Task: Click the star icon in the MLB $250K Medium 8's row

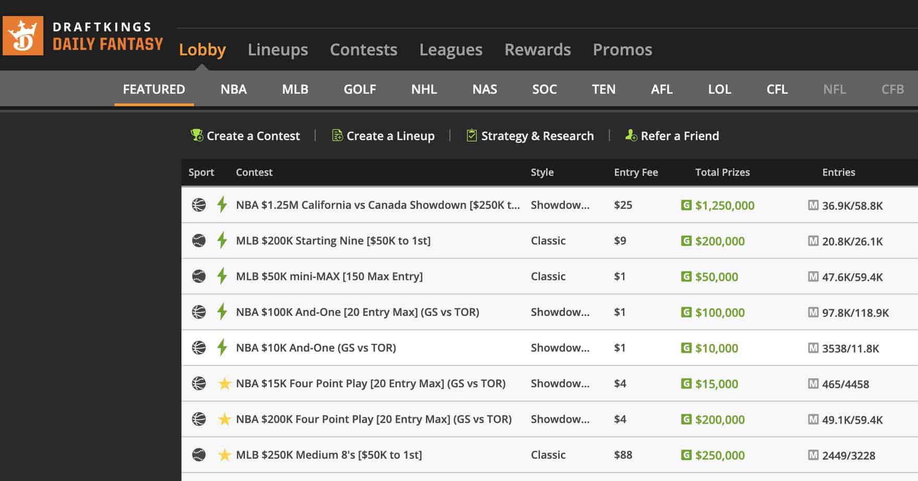Action: click(x=224, y=455)
